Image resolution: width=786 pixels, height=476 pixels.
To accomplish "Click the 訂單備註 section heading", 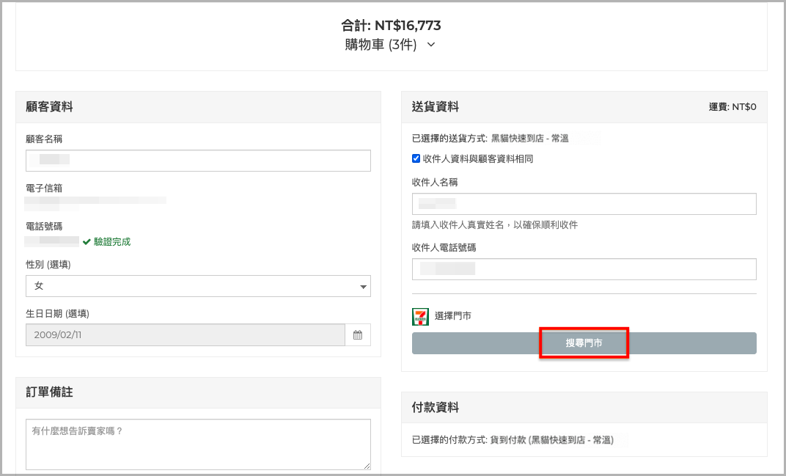I will point(49,392).
